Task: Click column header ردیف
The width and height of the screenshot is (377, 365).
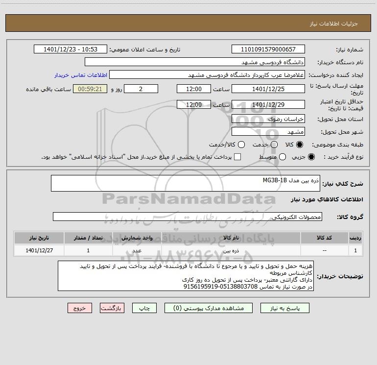Action: coord(355,238)
